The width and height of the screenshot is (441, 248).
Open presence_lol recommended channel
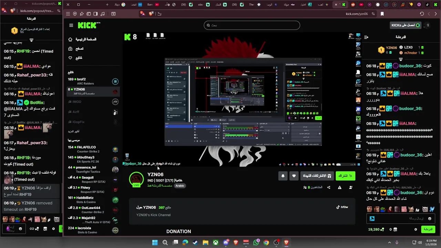pyautogui.click(x=93, y=169)
